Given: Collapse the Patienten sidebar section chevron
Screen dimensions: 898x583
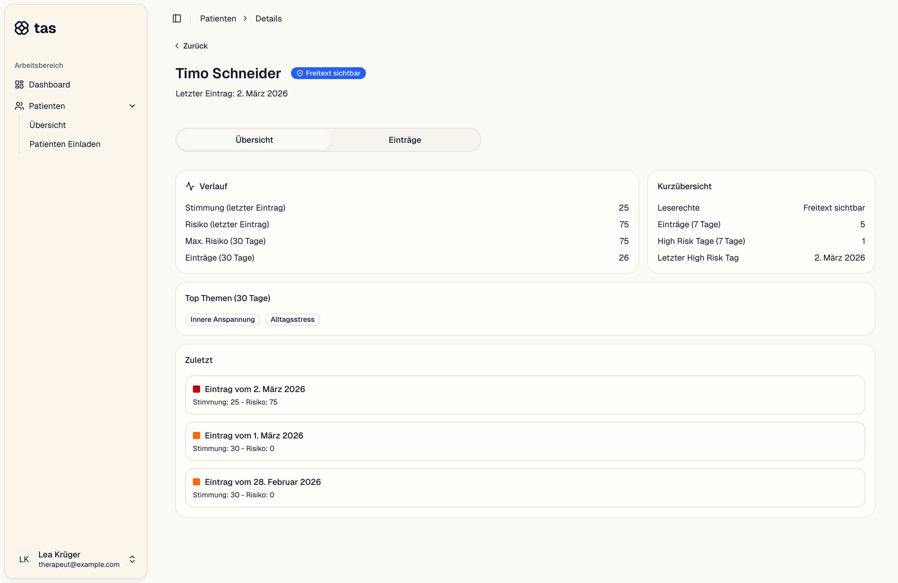Looking at the screenshot, I should click(x=132, y=106).
